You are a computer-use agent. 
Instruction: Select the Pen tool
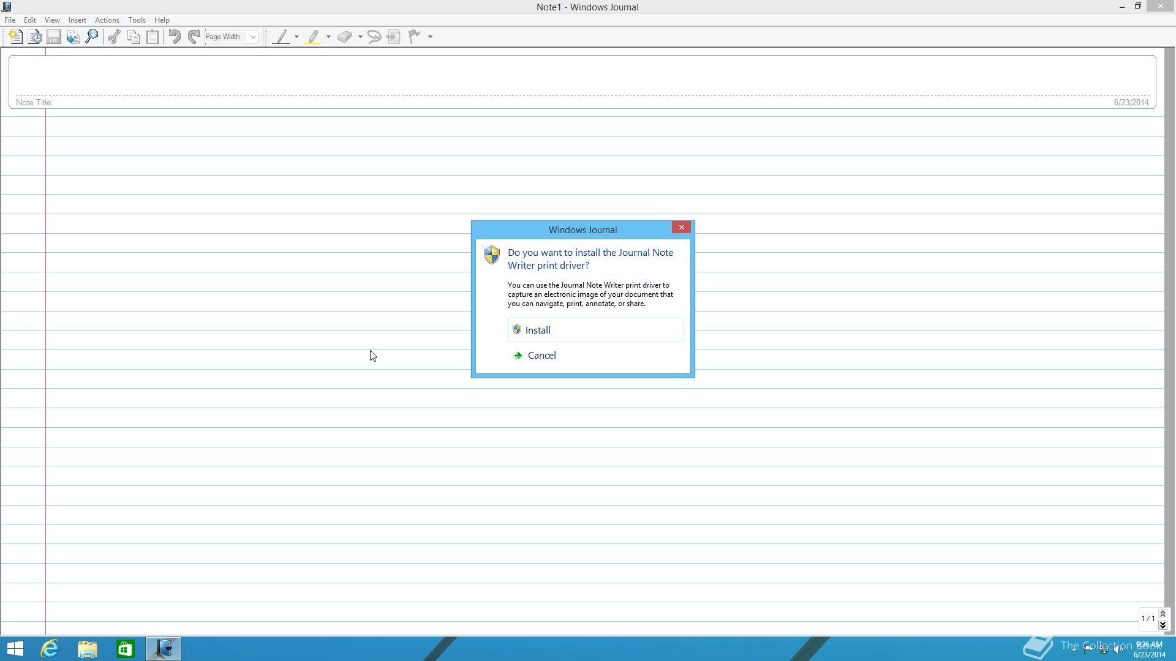click(281, 37)
